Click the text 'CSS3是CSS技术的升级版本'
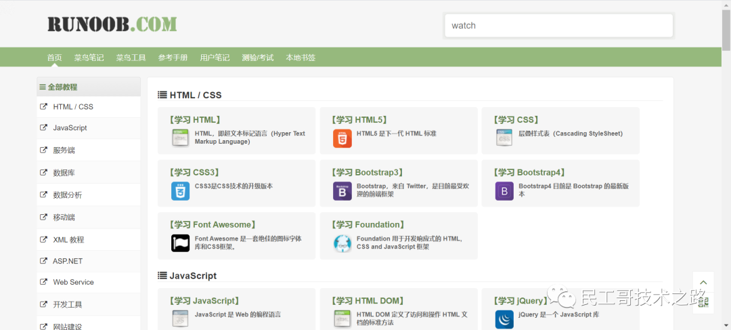The width and height of the screenshot is (731, 330). [234, 186]
